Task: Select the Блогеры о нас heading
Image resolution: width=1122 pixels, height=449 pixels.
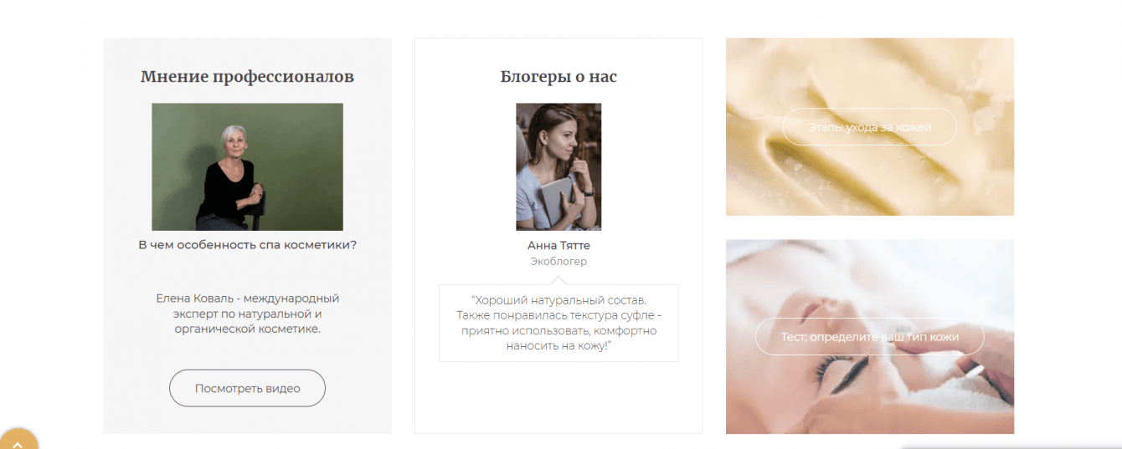Action: click(x=558, y=77)
